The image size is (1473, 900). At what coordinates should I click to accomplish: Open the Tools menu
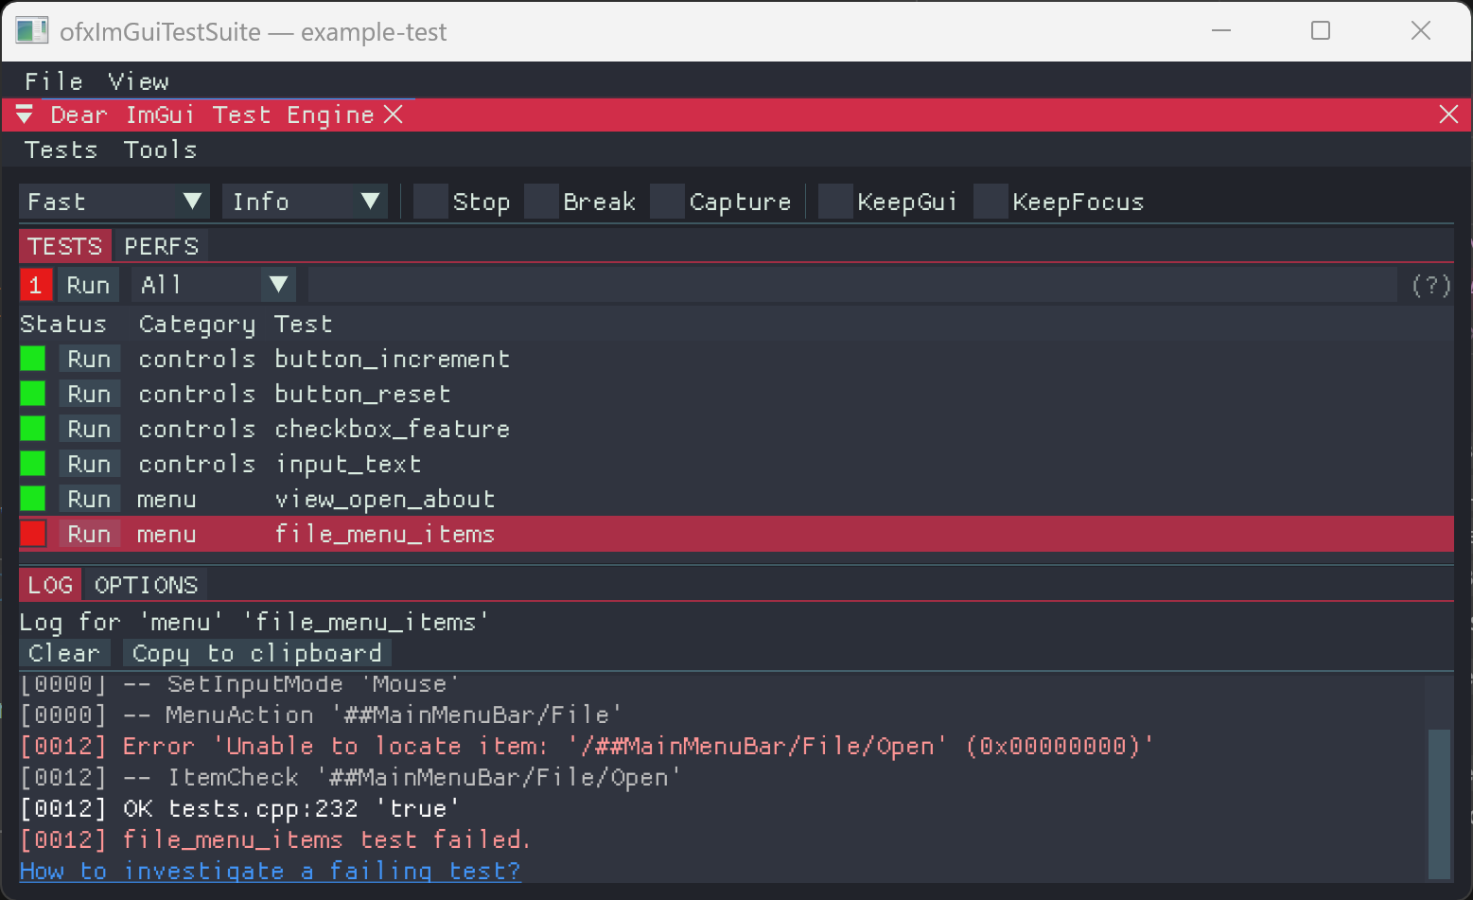(x=160, y=150)
